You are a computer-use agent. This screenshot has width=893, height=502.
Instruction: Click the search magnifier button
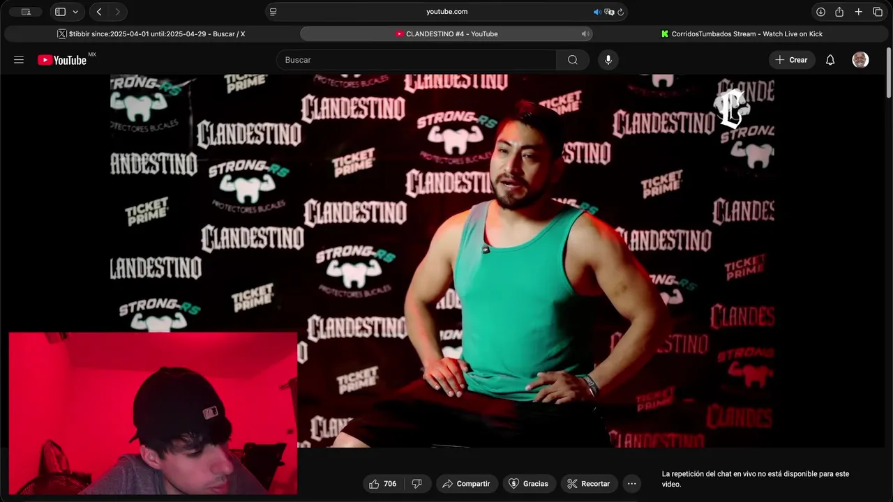point(573,60)
